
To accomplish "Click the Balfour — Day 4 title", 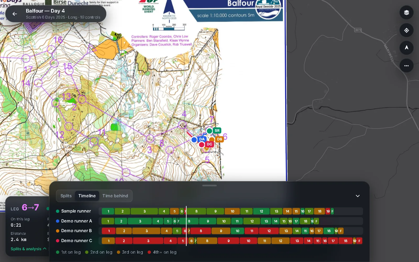I will (x=45, y=11).
